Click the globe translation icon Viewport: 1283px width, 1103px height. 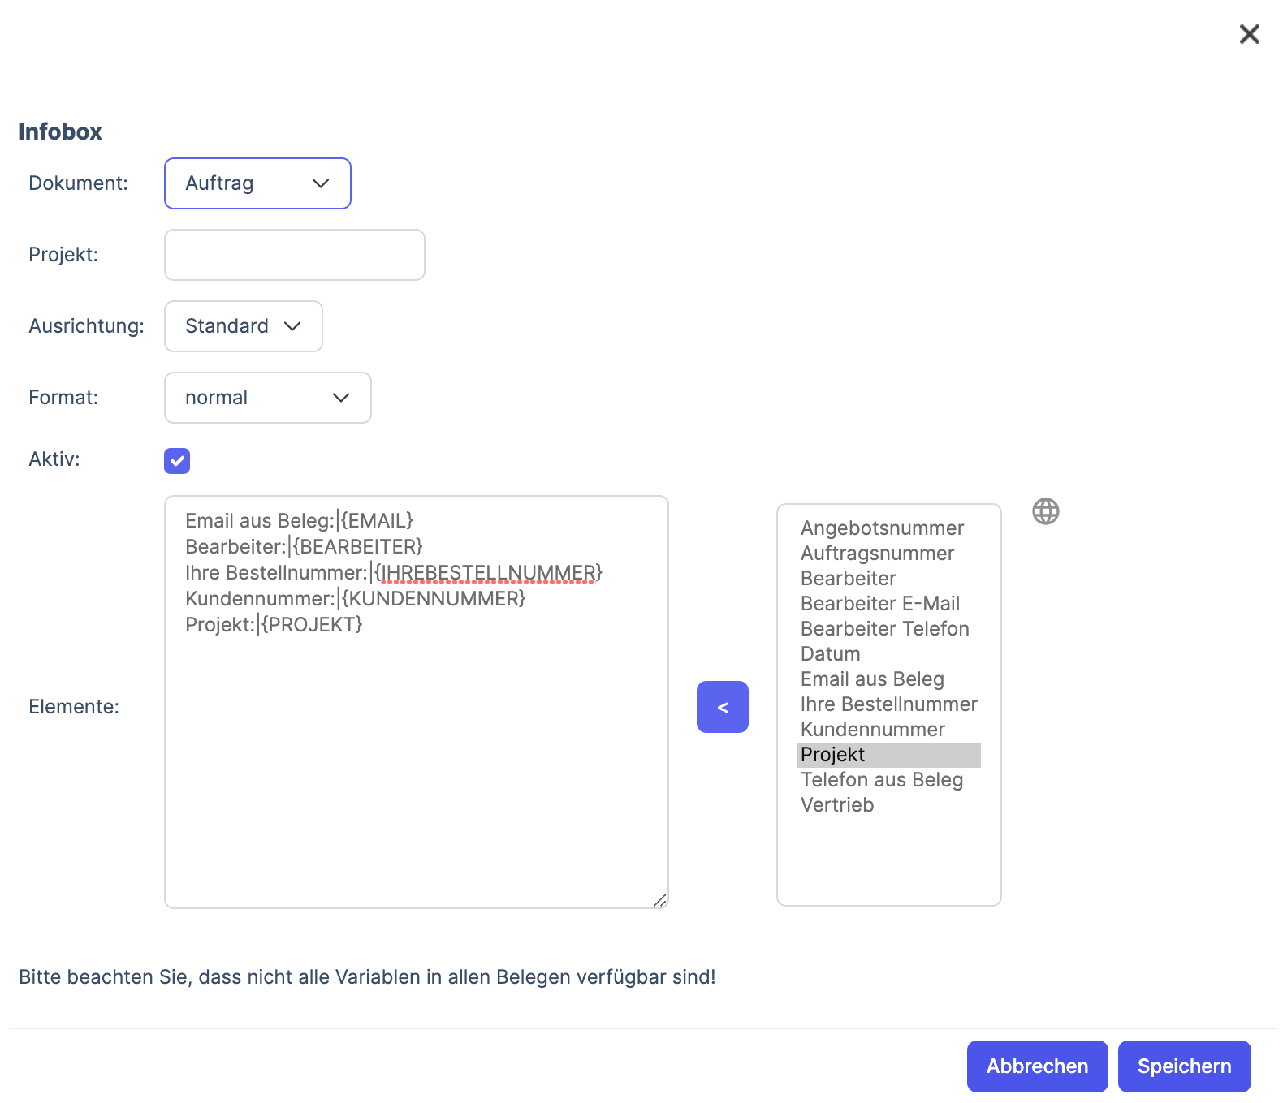click(x=1045, y=511)
